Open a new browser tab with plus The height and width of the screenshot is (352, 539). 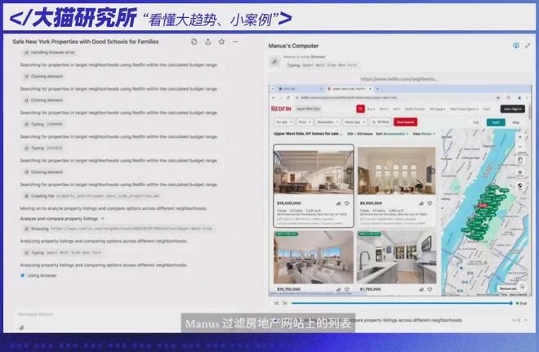[377, 89]
